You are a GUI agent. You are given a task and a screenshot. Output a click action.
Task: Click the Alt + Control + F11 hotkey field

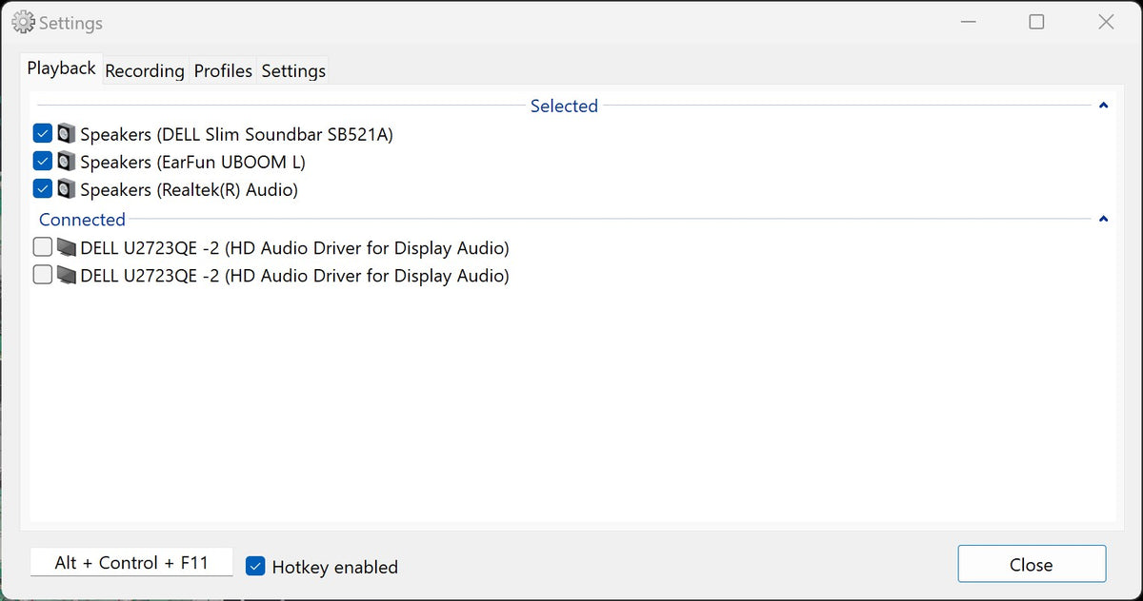pyautogui.click(x=131, y=563)
